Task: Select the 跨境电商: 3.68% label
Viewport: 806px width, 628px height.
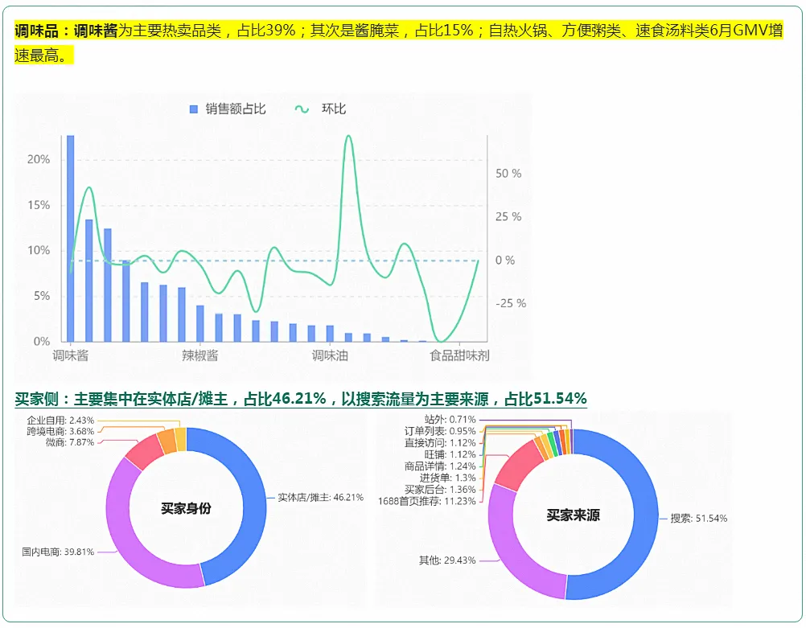Action: tap(60, 432)
